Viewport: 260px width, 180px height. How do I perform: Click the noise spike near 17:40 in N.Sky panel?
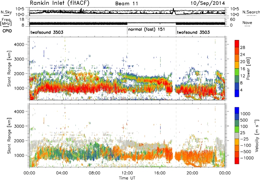pos(174,11)
